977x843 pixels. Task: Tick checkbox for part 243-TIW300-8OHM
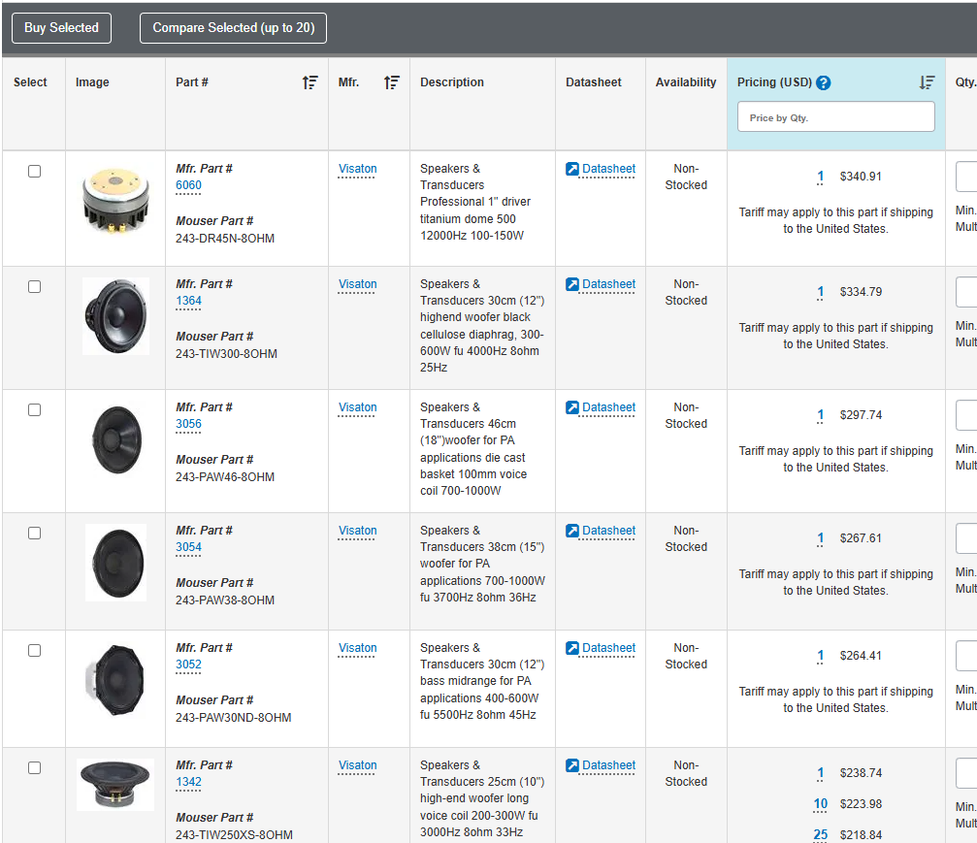tap(34, 286)
